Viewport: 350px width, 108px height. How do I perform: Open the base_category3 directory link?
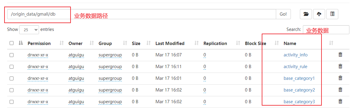[299, 102]
